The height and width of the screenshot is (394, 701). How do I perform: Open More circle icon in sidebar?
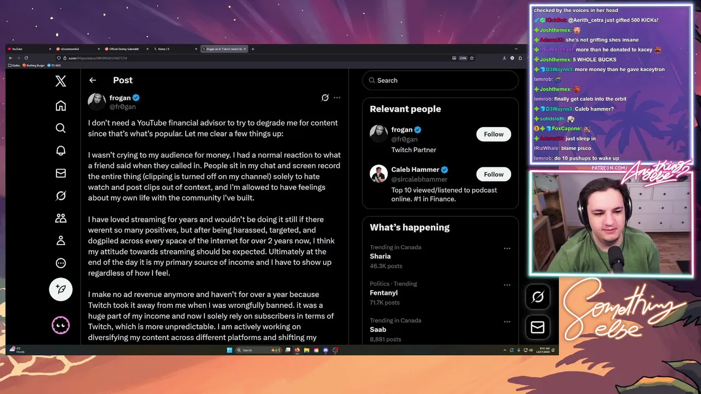pos(61,263)
